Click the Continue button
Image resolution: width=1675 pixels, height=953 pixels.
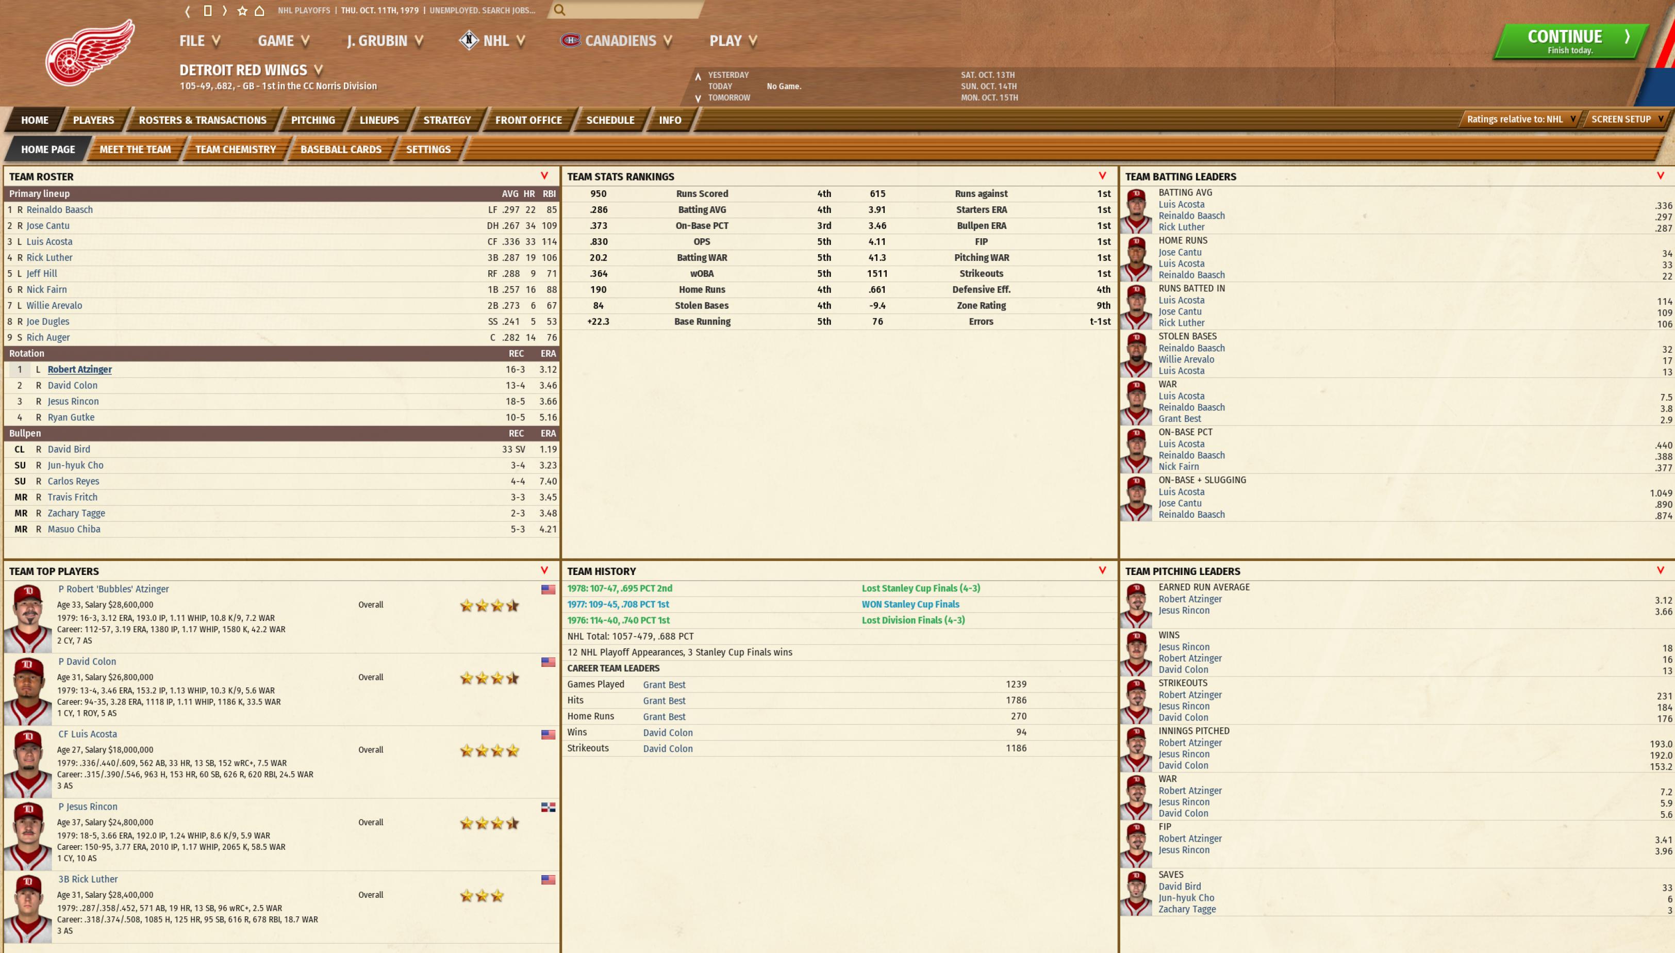1570,41
